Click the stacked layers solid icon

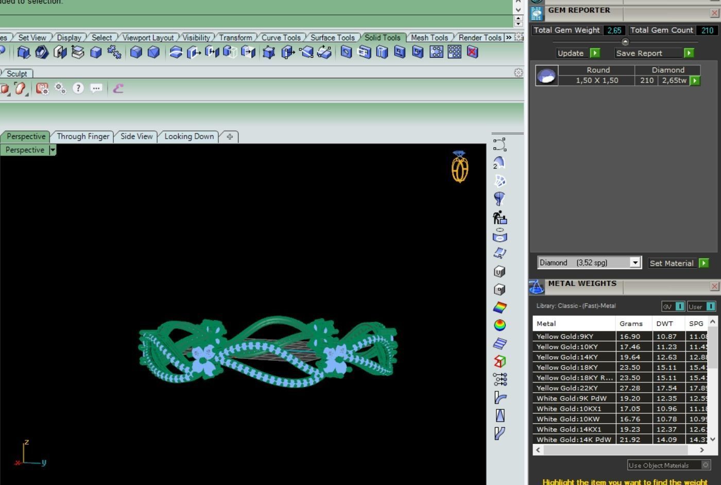click(78, 52)
